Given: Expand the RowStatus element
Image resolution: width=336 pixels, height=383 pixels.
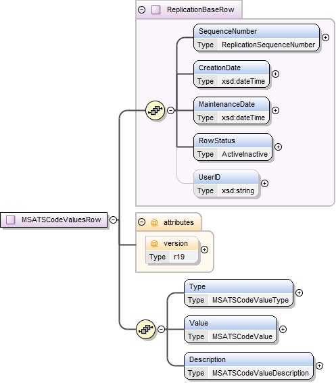Looking at the screenshot, I should (x=279, y=147).
